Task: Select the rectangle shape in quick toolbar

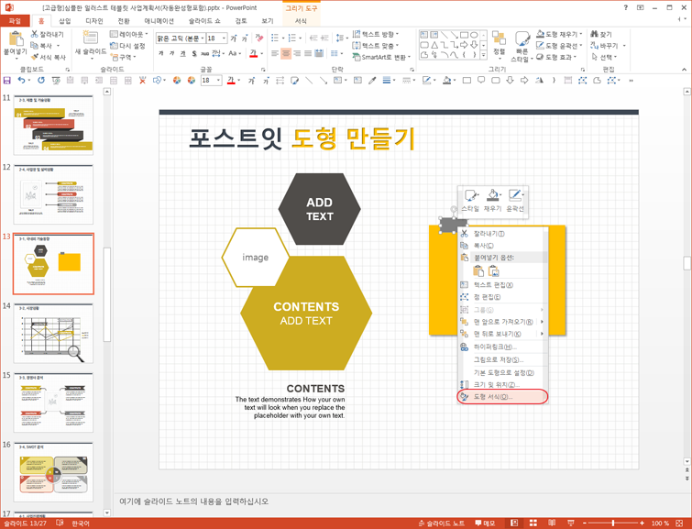Action: tap(467, 81)
